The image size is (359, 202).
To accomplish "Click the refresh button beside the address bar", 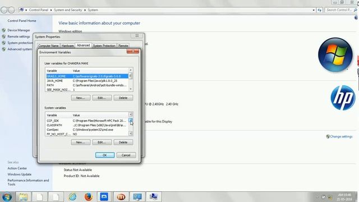I will (x=319, y=10).
